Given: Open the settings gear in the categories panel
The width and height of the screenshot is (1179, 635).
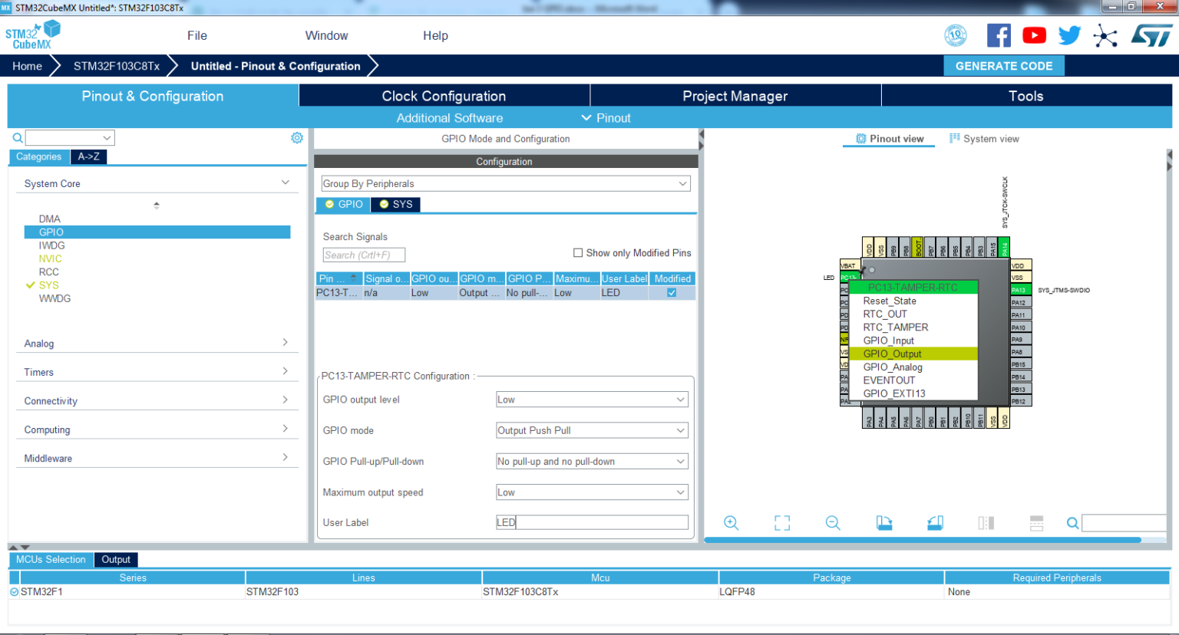Looking at the screenshot, I should pyautogui.click(x=297, y=138).
